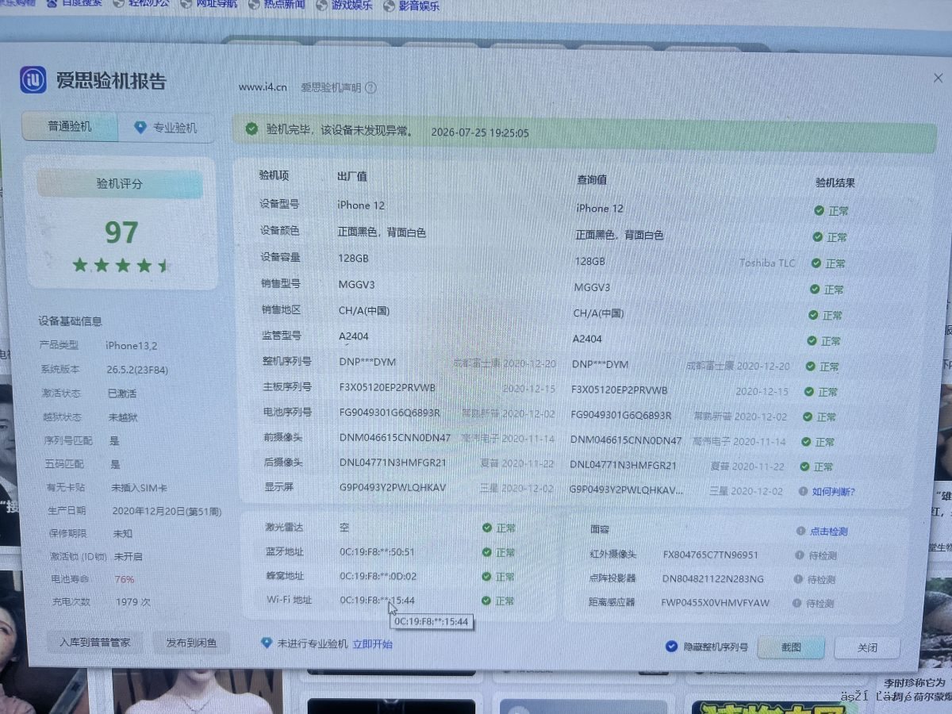This screenshot has height=714, width=952.
Task: Click the 设备颜色 正常 status check icon
Action: (817, 236)
